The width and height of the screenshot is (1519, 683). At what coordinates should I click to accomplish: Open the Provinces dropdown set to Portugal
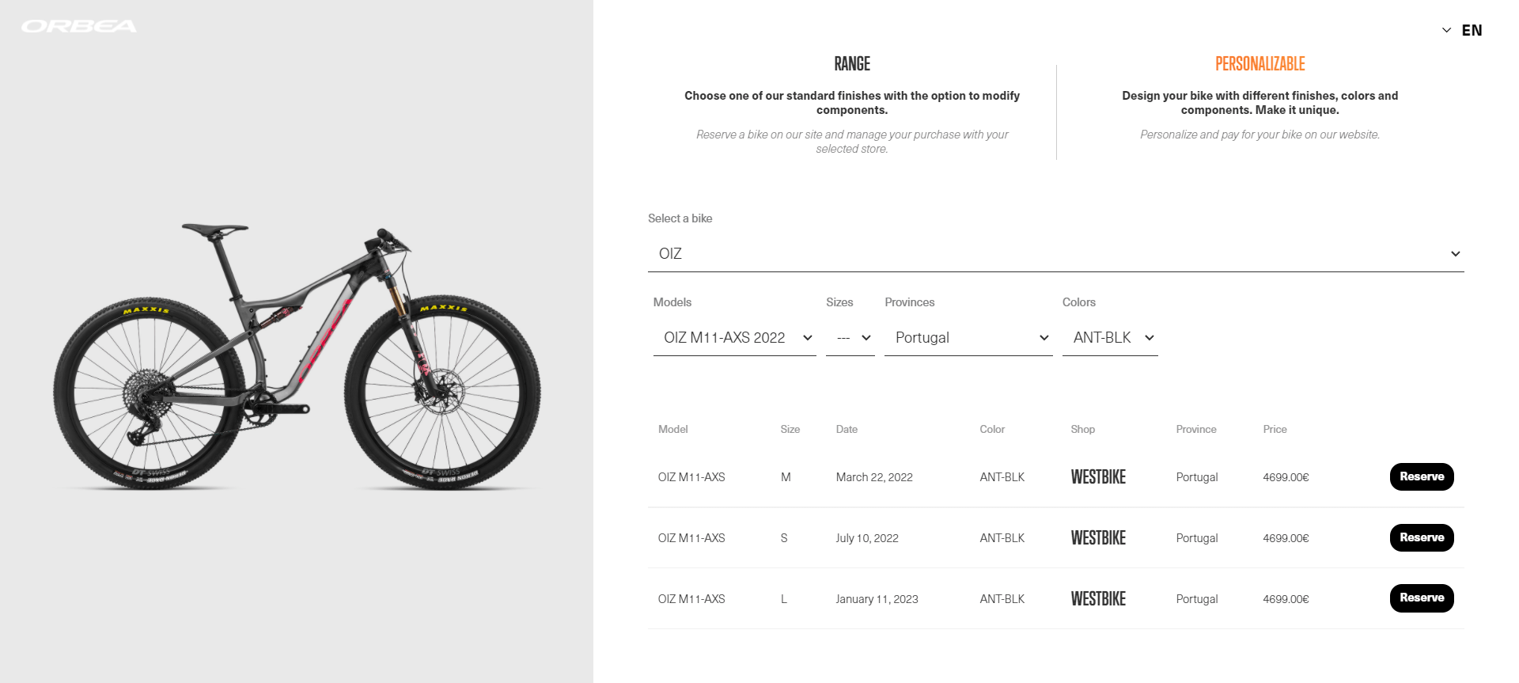(968, 338)
